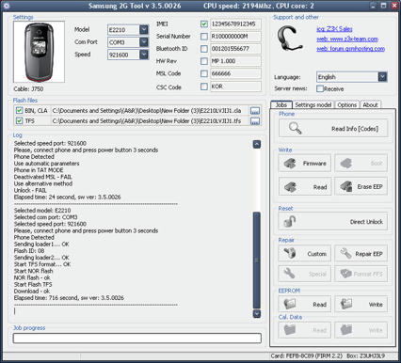Click the Serial Number input field

(x=235, y=37)
